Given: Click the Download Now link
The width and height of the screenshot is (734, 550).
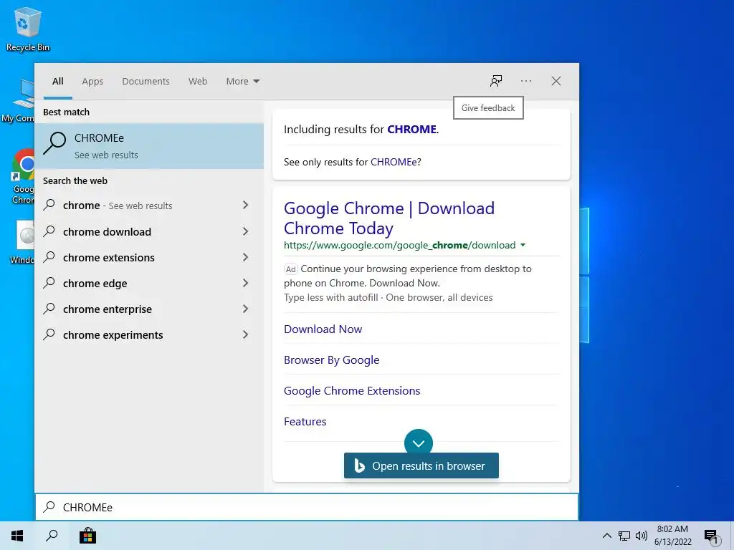Looking at the screenshot, I should (323, 329).
